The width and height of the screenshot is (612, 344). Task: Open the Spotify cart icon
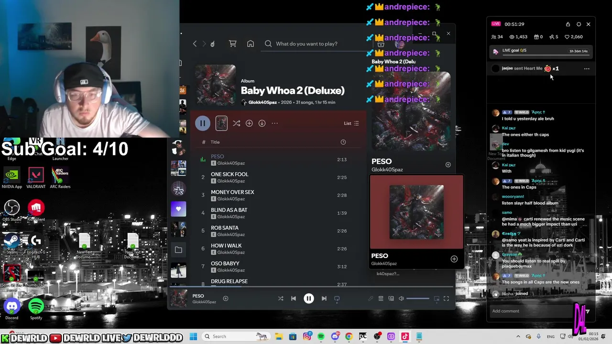coord(233,43)
